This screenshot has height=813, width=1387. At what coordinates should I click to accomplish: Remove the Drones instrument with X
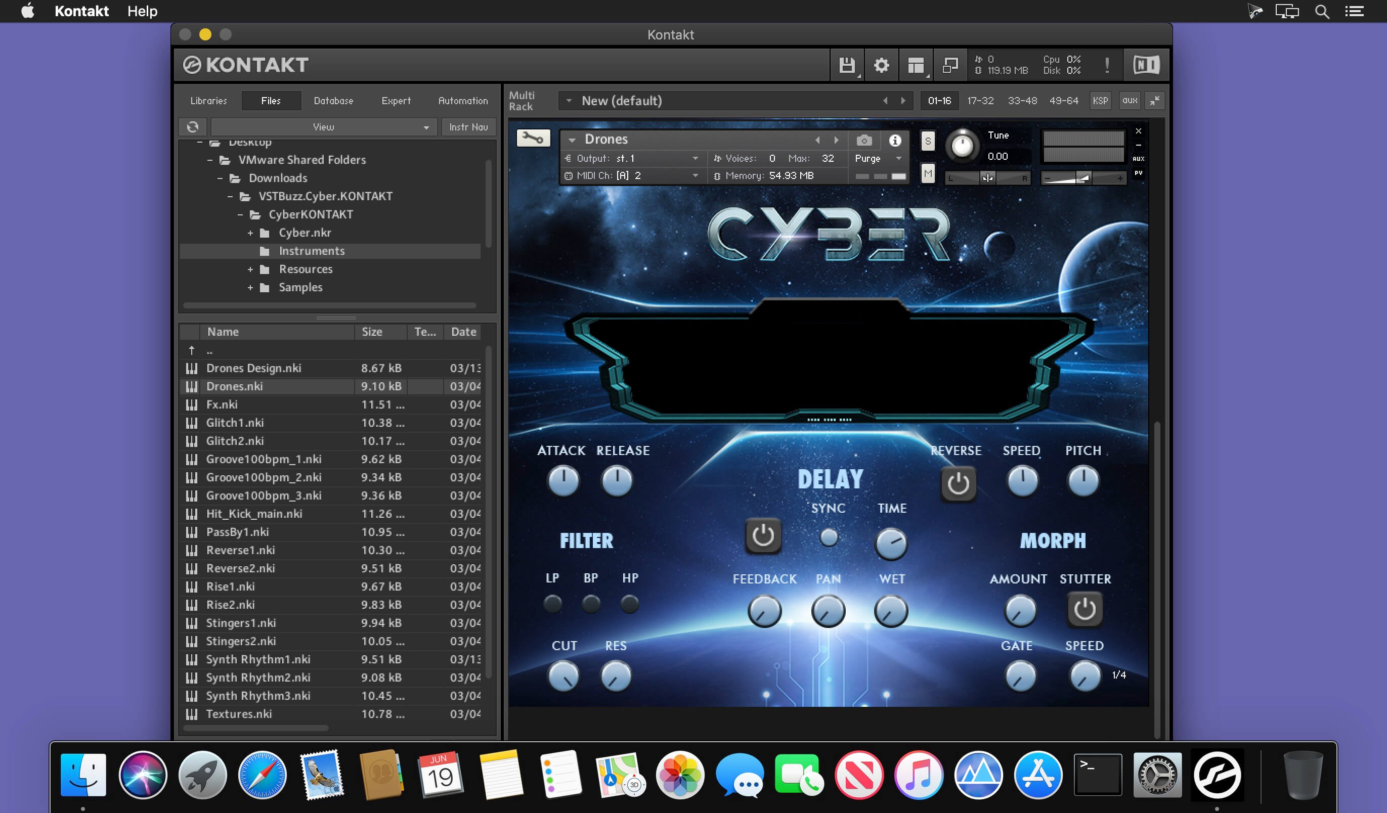pos(1139,131)
